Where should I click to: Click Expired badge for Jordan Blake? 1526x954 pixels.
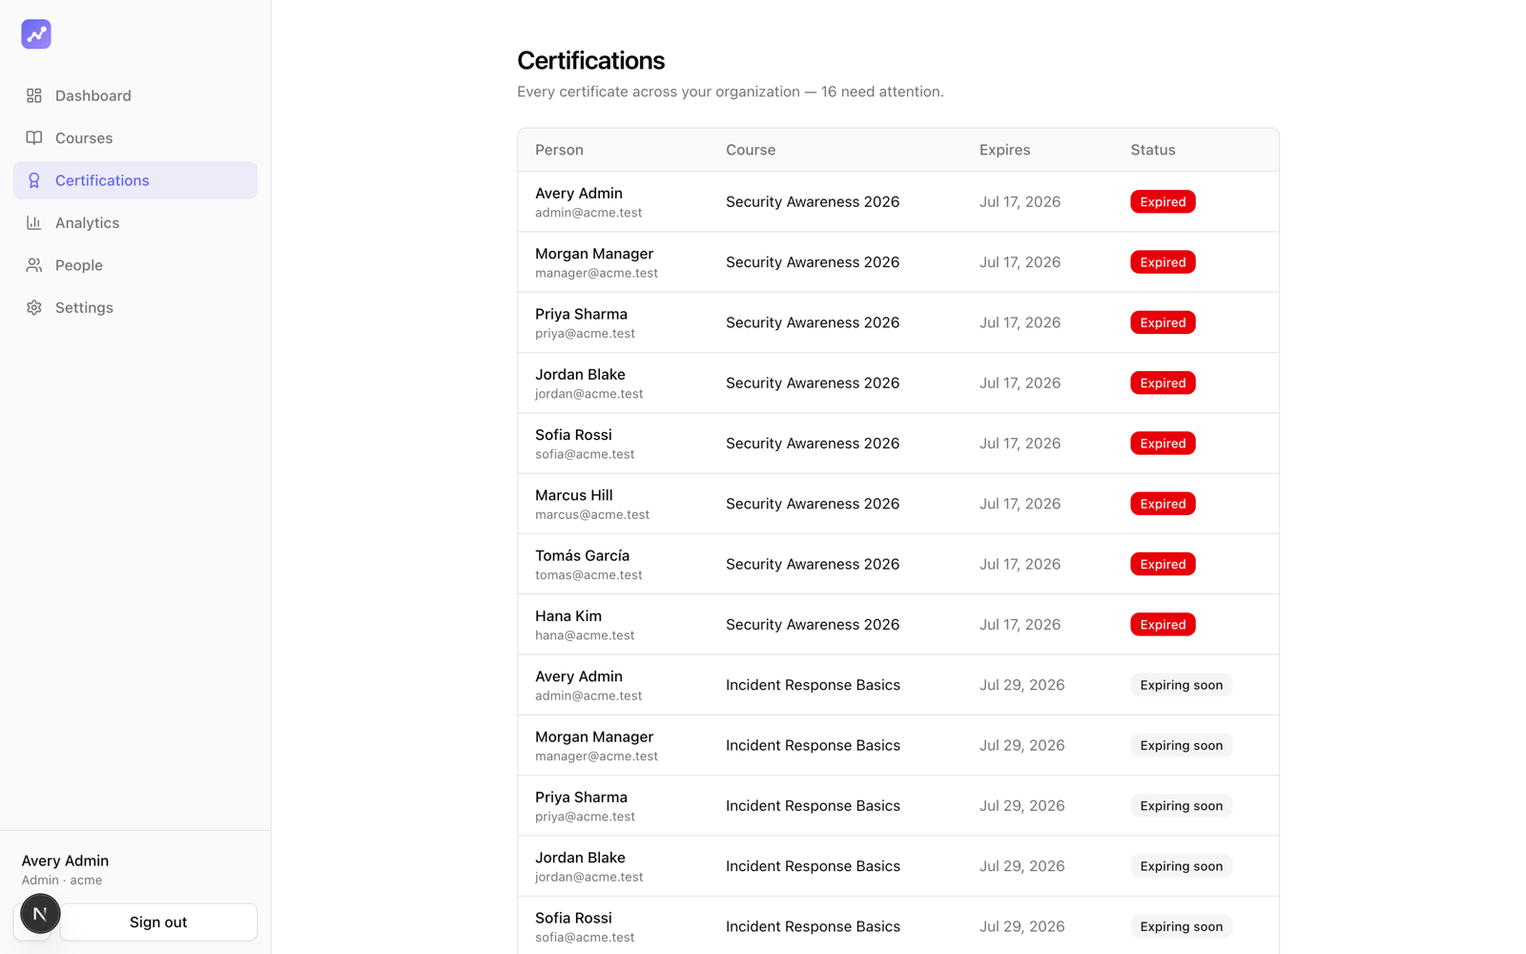[1163, 383]
